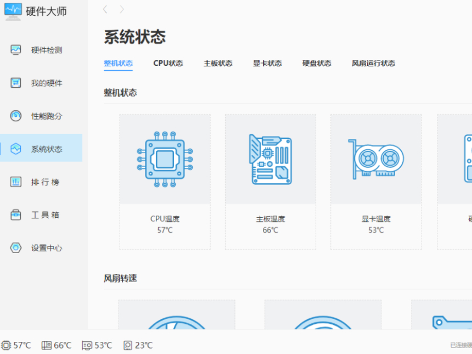Select the 显卡状态 tab
The width and height of the screenshot is (472, 354).
pyautogui.click(x=267, y=63)
